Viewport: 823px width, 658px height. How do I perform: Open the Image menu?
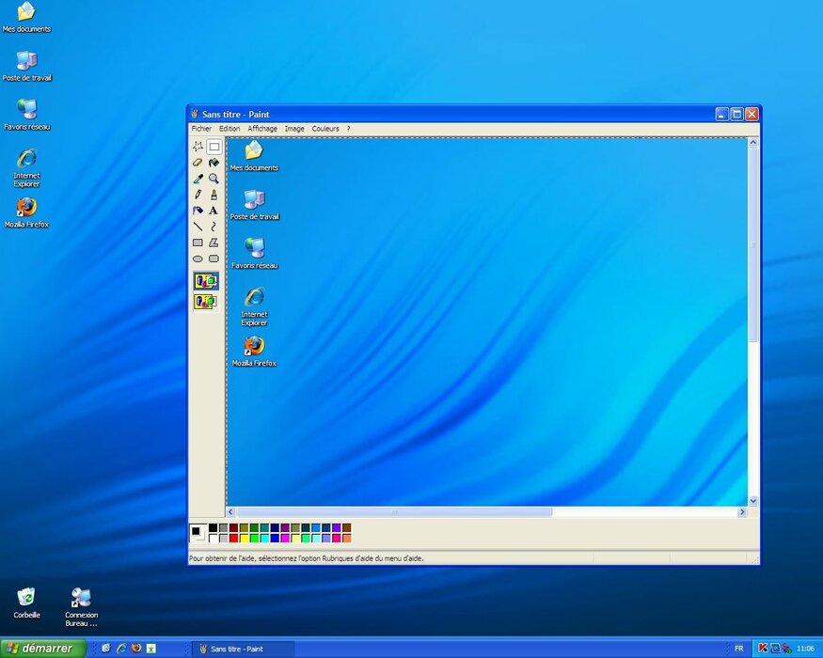click(294, 129)
